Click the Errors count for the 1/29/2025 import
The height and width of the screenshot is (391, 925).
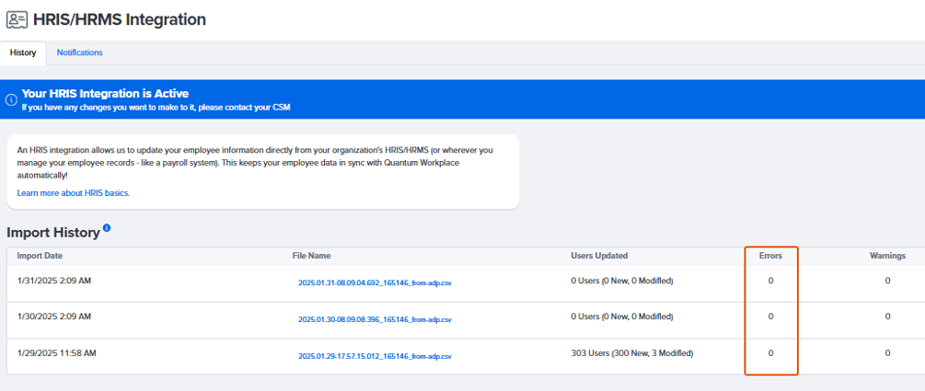tap(770, 353)
